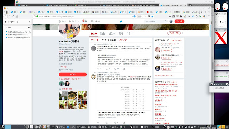Switch to the Tweets and replies tab
229x129 pixels.
pyautogui.click(x=109, y=40)
